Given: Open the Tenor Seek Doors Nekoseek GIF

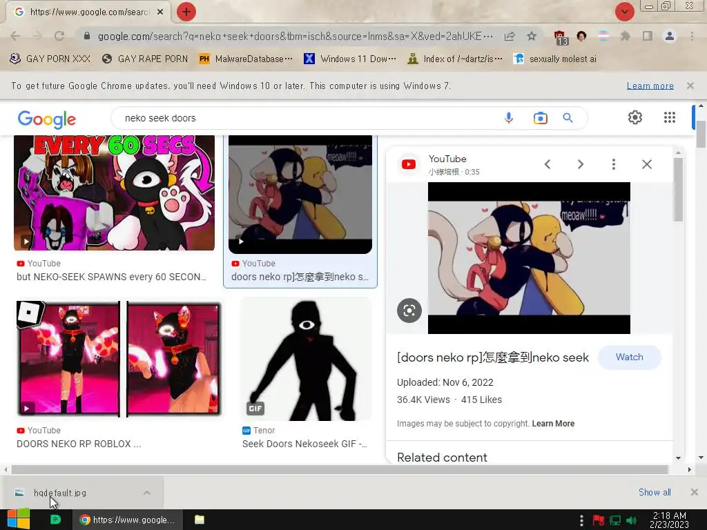Looking at the screenshot, I should click(x=306, y=359).
